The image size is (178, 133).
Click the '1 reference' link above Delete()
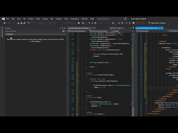pyautogui.click(x=89, y=112)
